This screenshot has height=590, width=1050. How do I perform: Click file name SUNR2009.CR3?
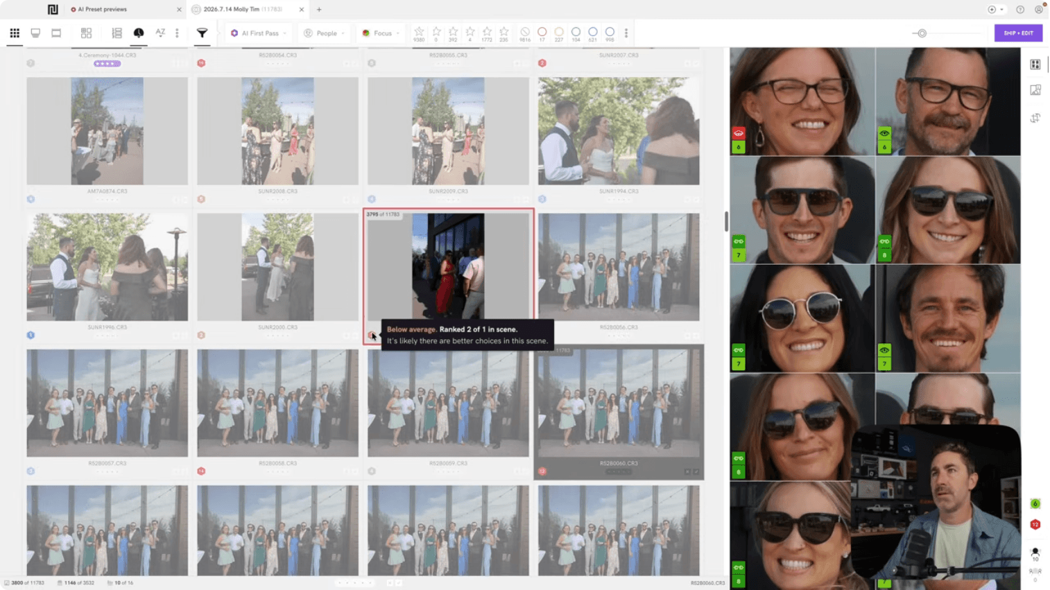(x=448, y=191)
